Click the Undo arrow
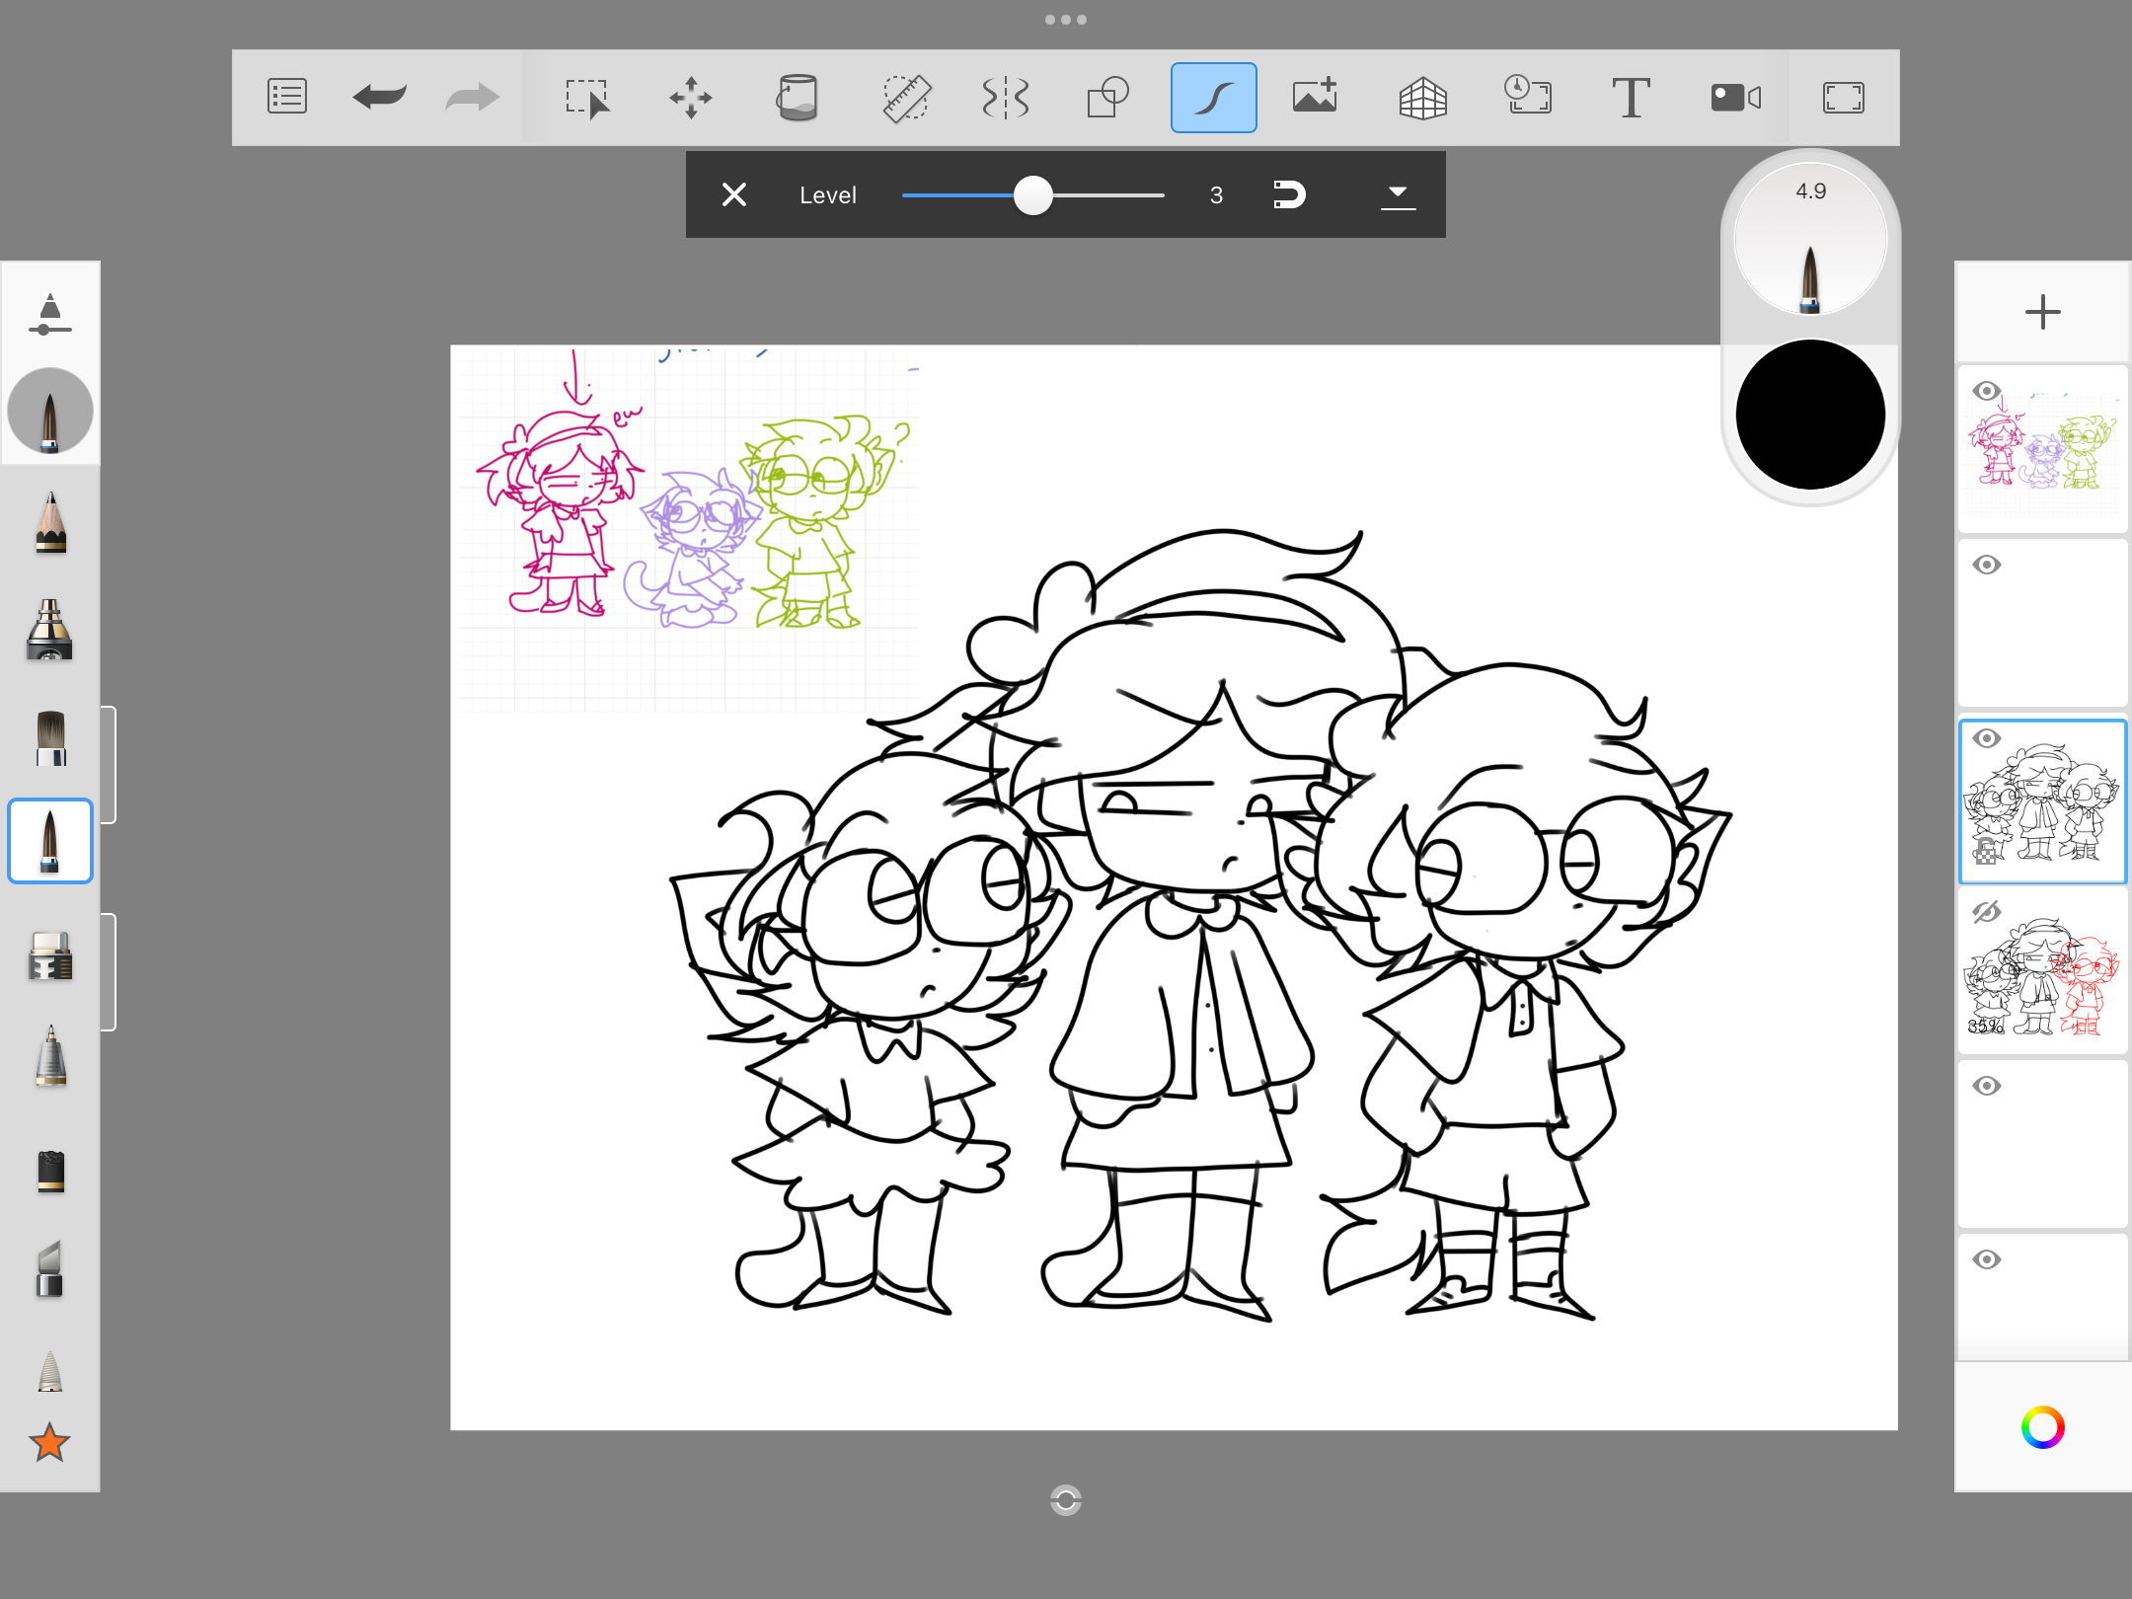 point(380,98)
